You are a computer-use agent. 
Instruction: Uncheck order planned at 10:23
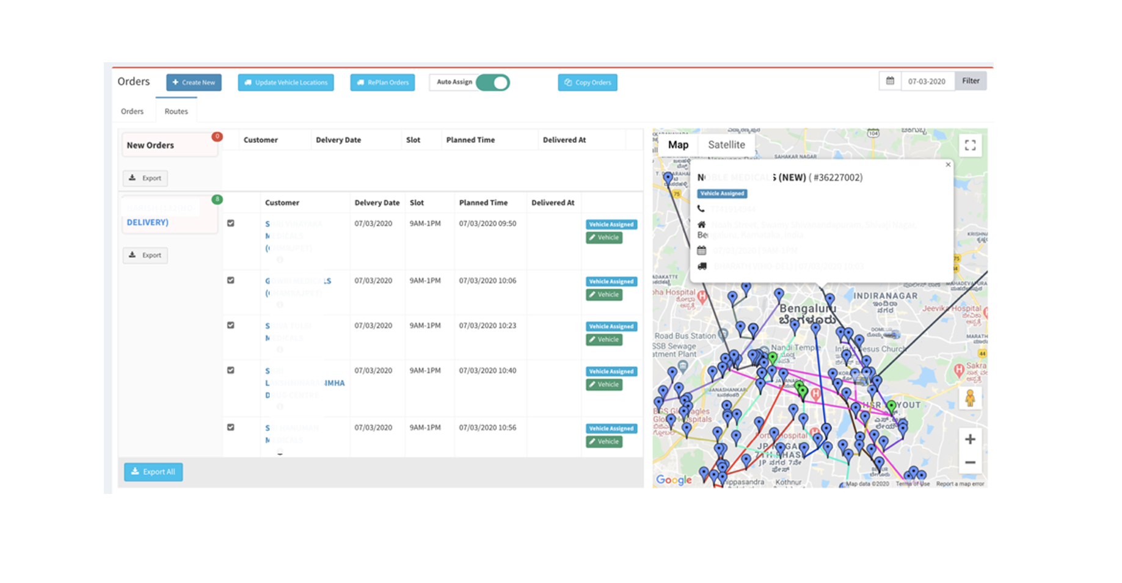click(231, 325)
